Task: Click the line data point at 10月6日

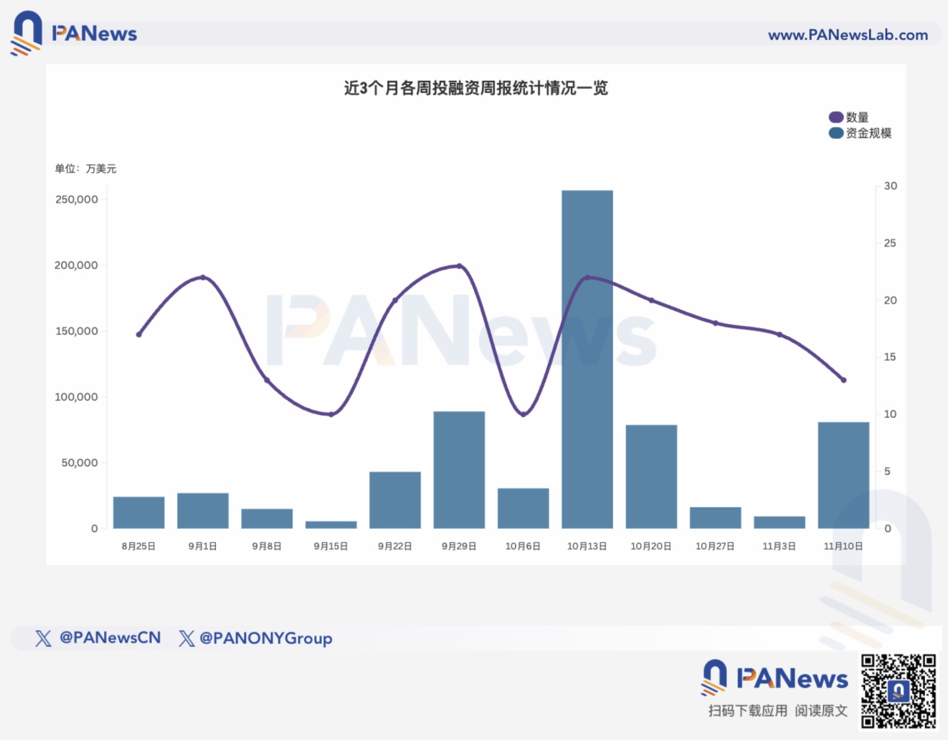Action: click(x=523, y=414)
